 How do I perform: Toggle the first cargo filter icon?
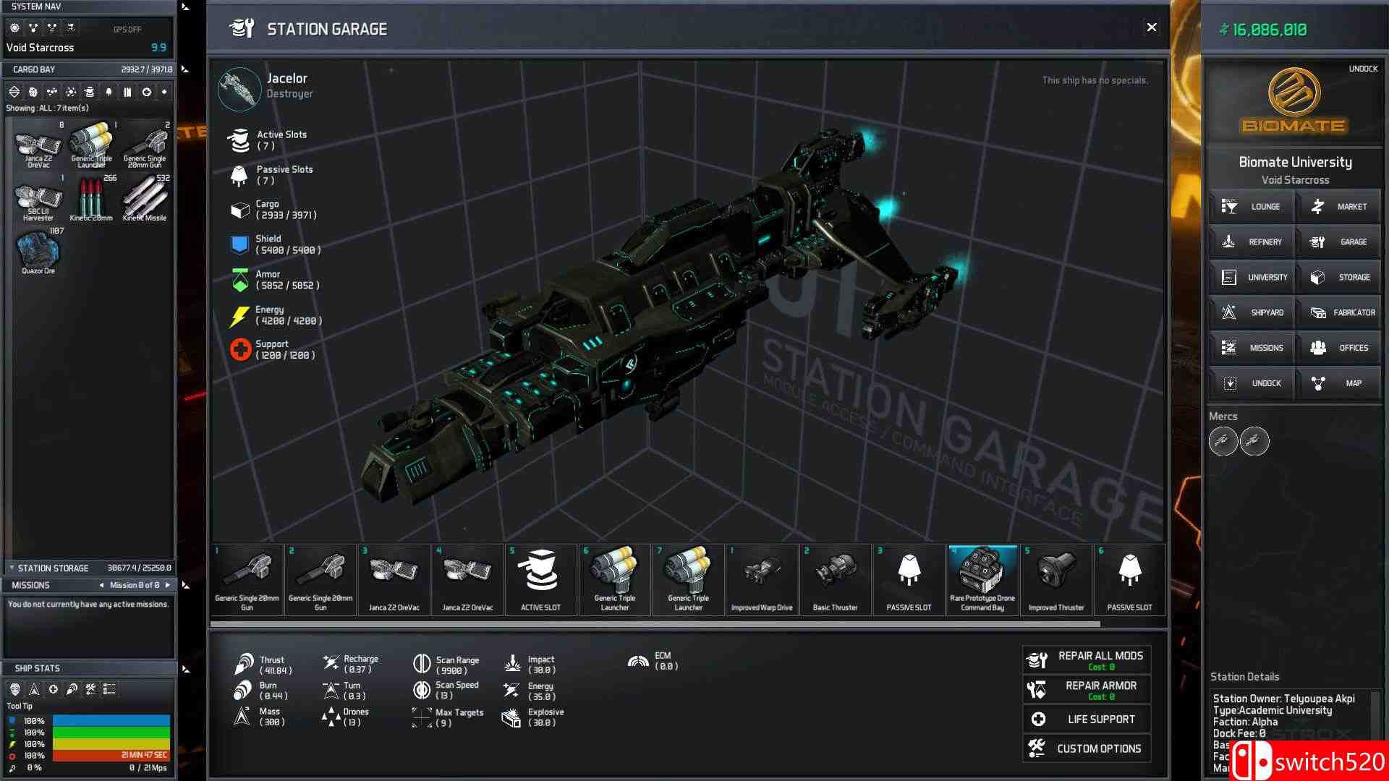coord(14,92)
